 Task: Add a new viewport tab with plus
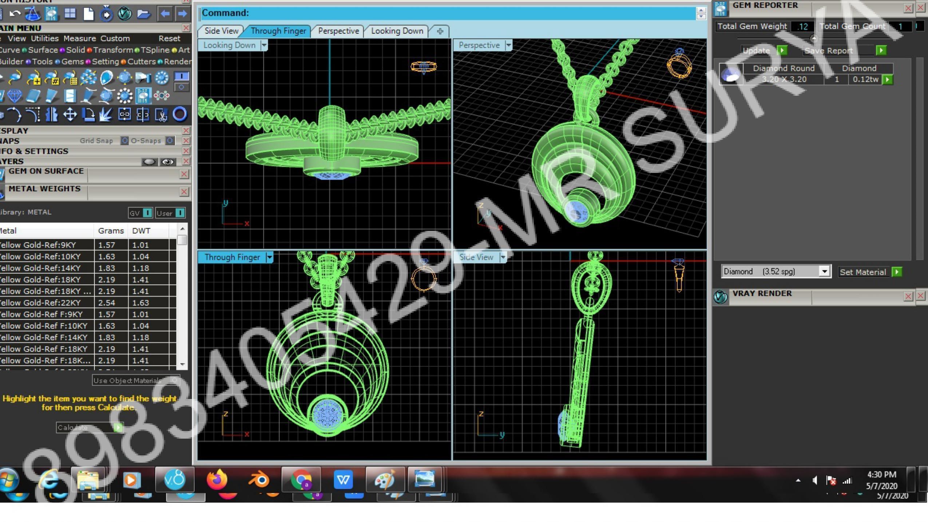pyautogui.click(x=440, y=31)
